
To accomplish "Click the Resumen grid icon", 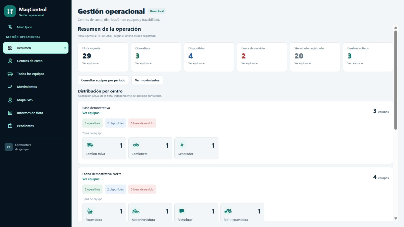I will 10,48.
